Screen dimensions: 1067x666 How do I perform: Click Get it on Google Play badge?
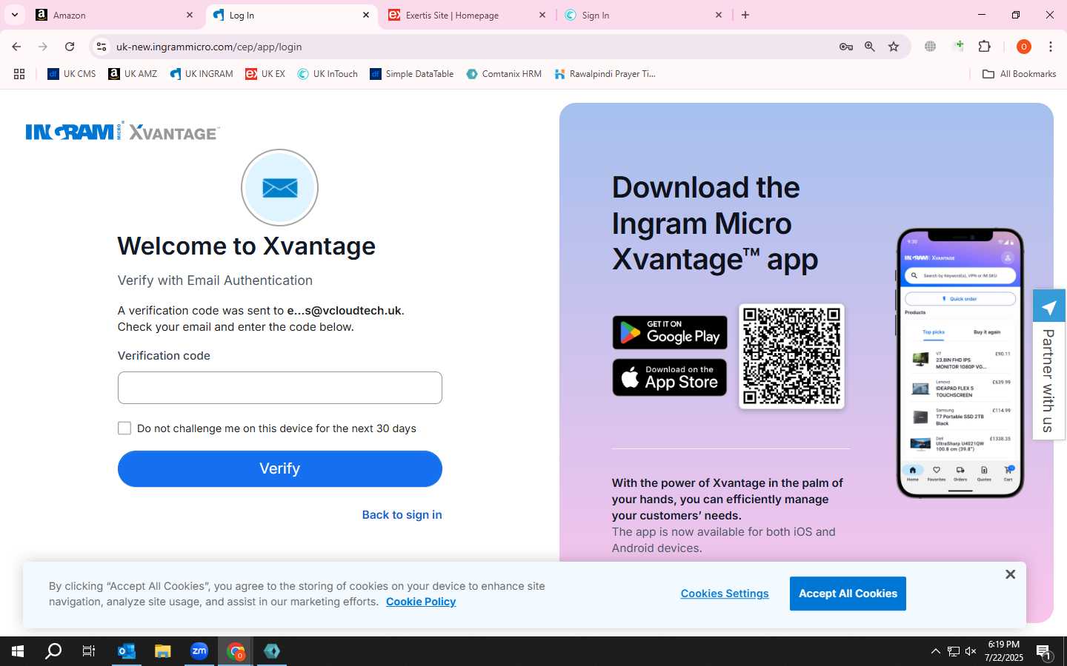[x=670, y=332]
